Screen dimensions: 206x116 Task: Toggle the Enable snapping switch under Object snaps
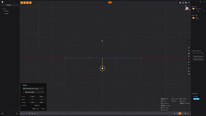click(x=193, y=18)
